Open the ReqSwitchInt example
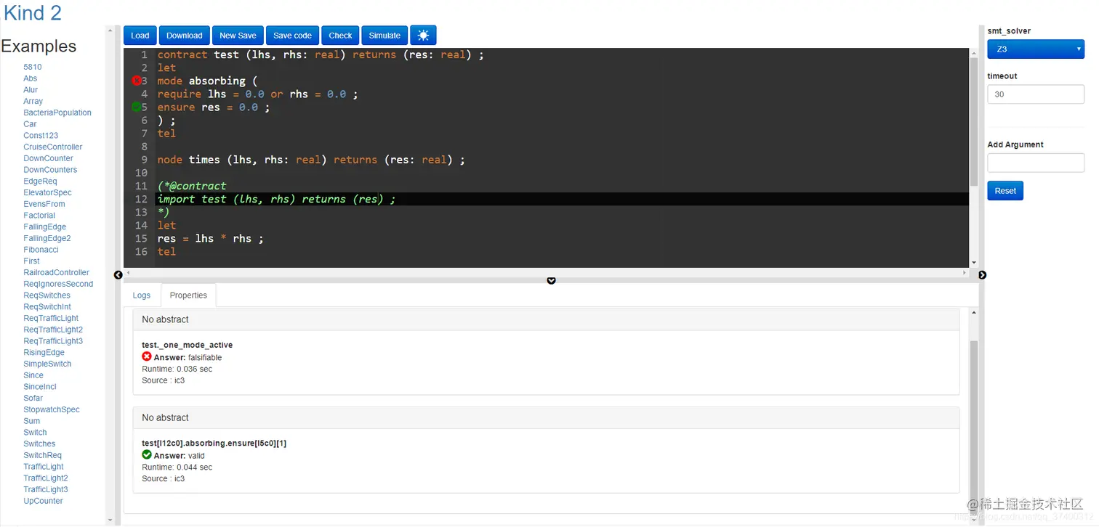The height and width of the screenshot is (527, 1099). tap(47, 307)
